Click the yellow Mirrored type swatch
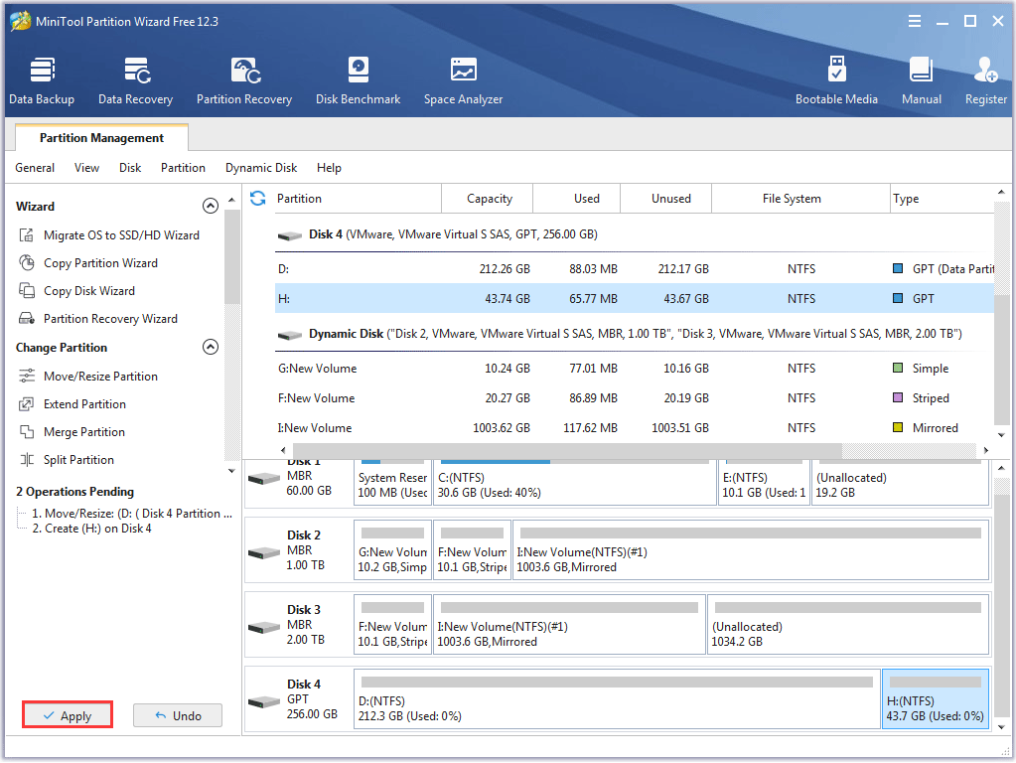Viewport: 1016px width, 763px height. 898,427
